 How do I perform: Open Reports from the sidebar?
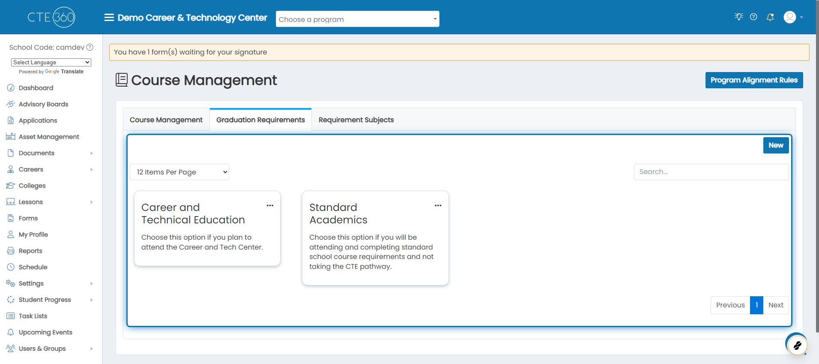(30, 251)
